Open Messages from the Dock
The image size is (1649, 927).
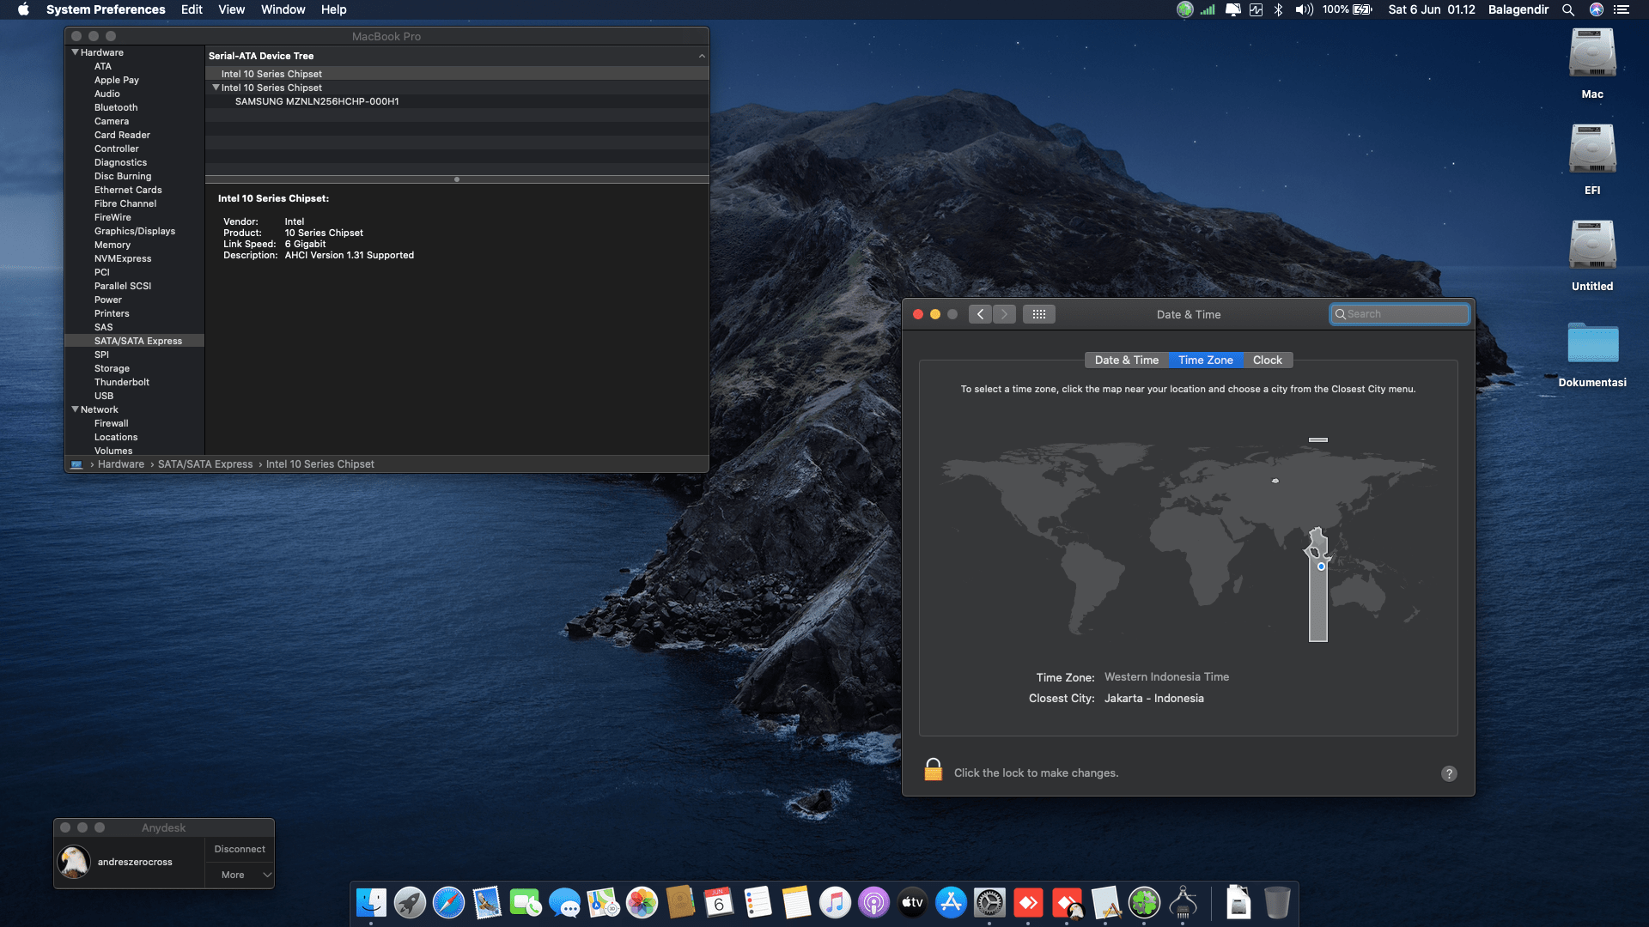(564, 902)
